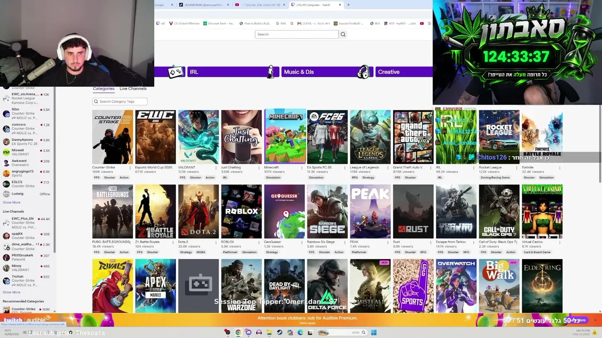Open the Sopcast Football bookmark
The width and height of the screenshot is (602, 338).
(349, 23)
